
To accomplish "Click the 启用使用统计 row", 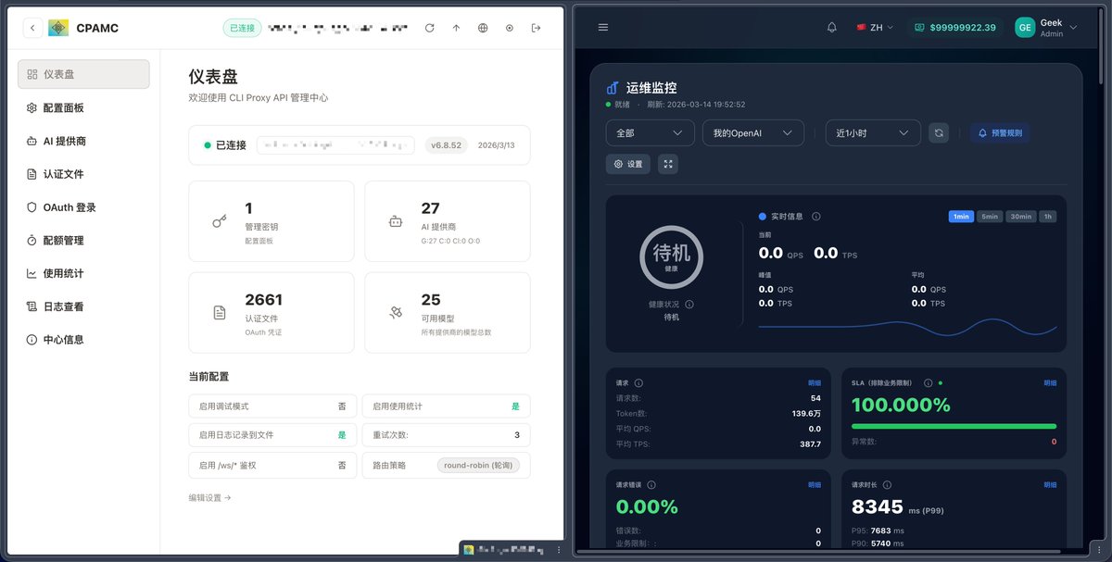I will pos(446,406).
